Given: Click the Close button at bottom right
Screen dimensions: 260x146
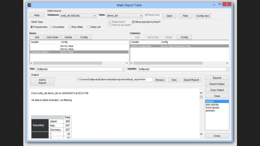Looking at the screenshot, I should tap(217, 136).
